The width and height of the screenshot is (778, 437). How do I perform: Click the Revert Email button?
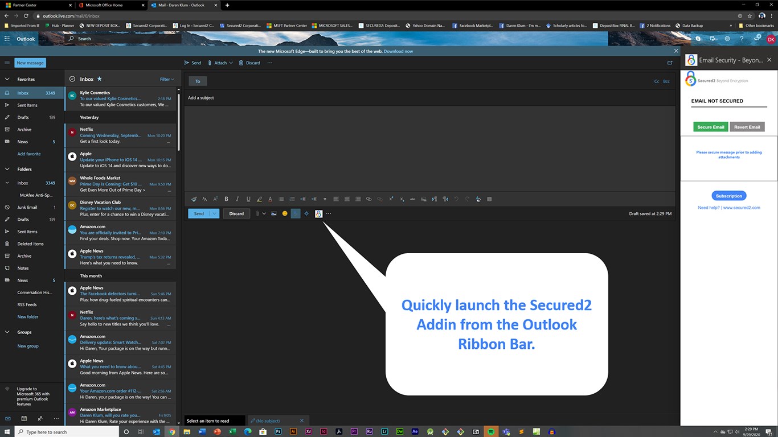[747, 127]
